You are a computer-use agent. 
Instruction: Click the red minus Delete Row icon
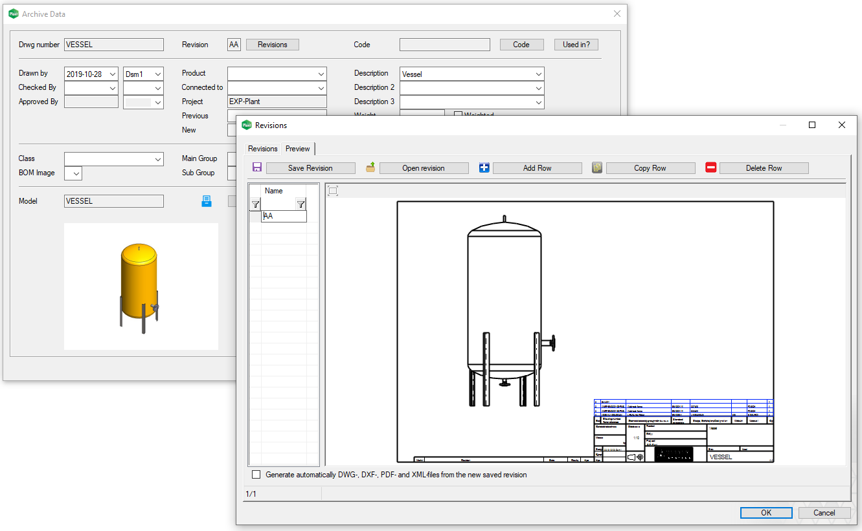(710, 168)
